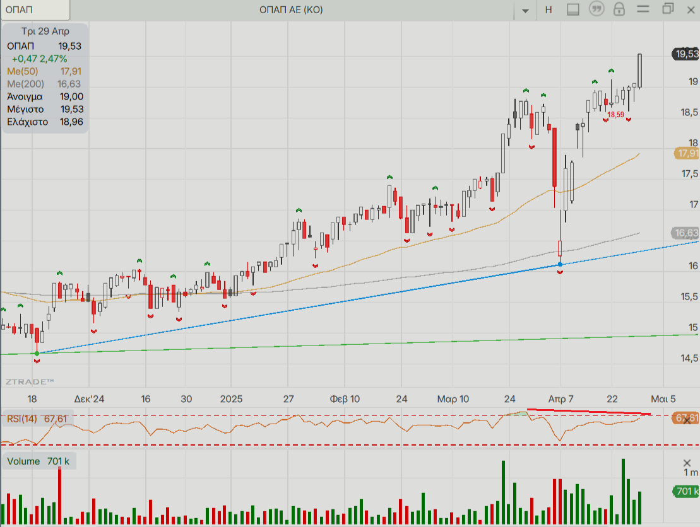Click the restore window icon
The height and width of the screenshot is (527, 700).
(668, 9)
